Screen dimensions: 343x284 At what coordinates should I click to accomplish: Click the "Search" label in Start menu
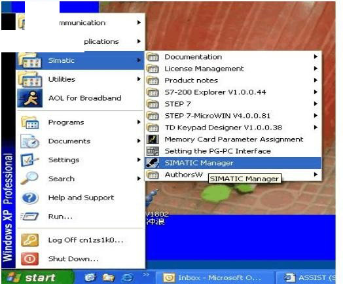click(x=62, y=179)
